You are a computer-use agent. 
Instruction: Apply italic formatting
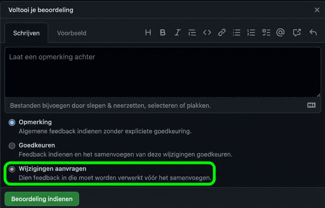coord(177,32)
